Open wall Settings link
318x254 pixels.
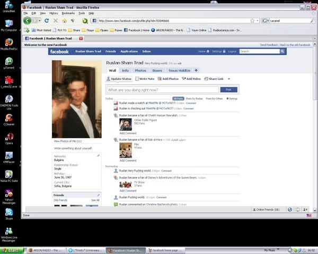(232, 98)
